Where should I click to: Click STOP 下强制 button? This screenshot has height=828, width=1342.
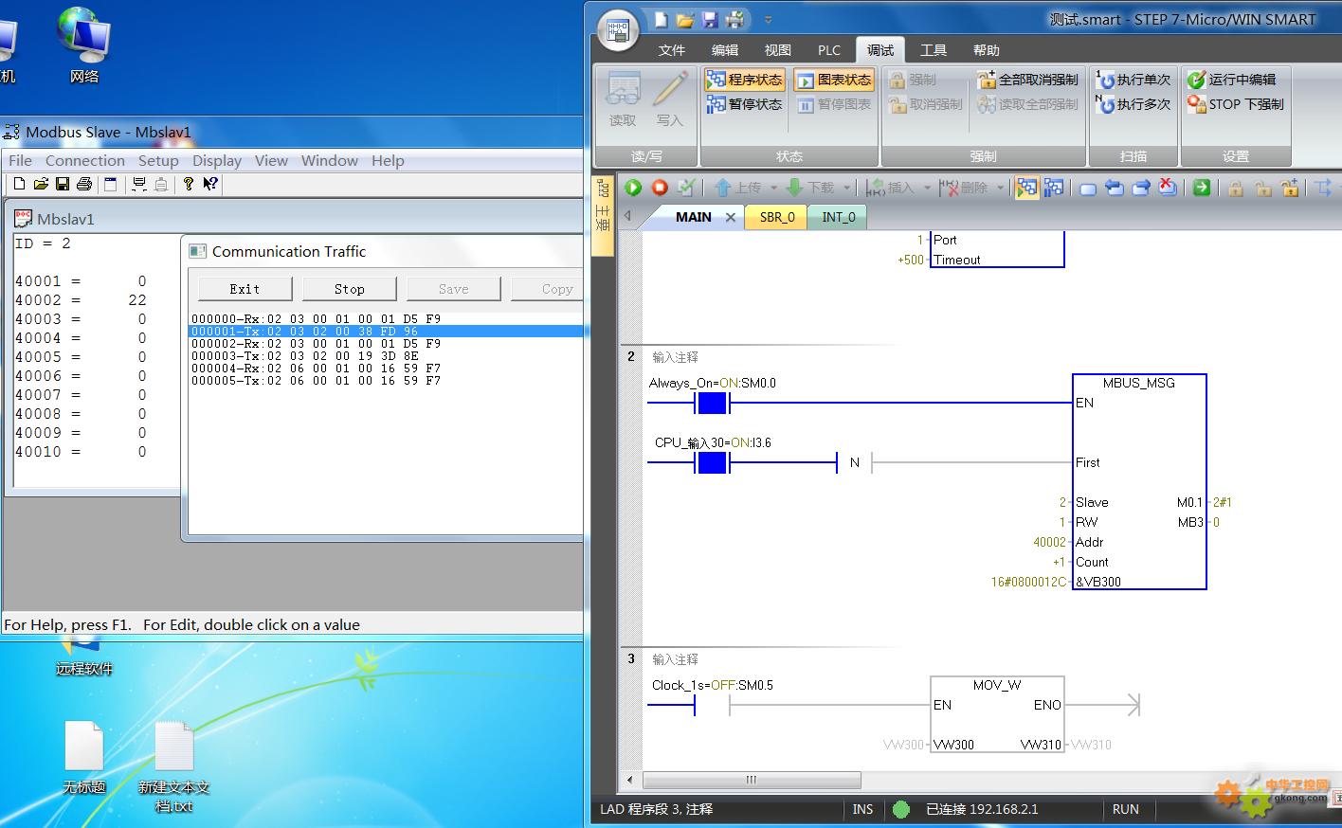point(1236,104)
